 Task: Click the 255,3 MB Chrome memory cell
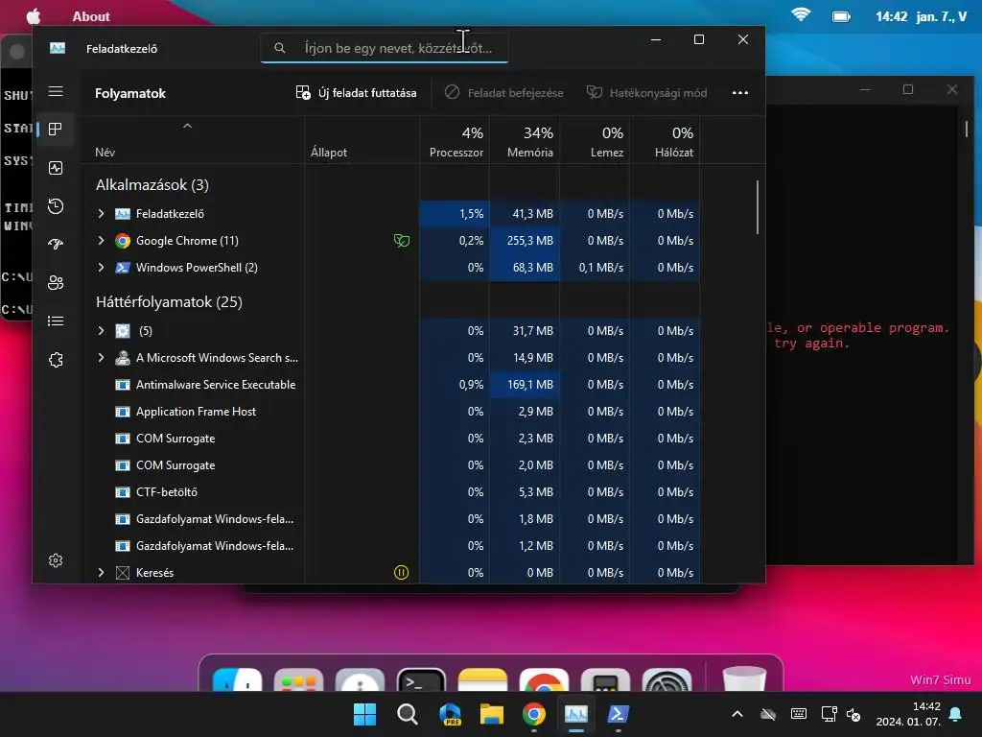pyautogui.click(x=525, y=241)
